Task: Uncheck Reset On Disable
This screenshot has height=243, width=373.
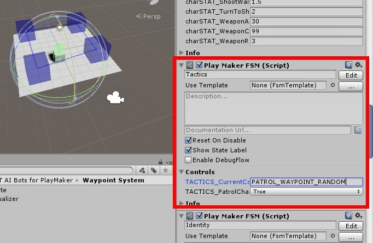Action: click(x=188, y=140)
